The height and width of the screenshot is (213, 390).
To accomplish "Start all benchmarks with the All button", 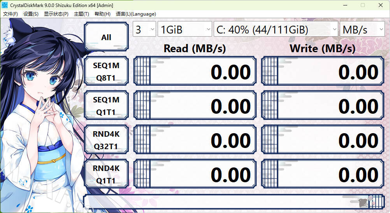I will click(x=106, y=37).
